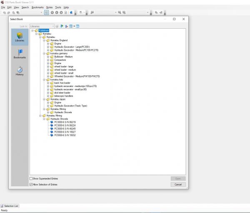Collapse the Komatsu England tree node

click(x=44, y=40)
